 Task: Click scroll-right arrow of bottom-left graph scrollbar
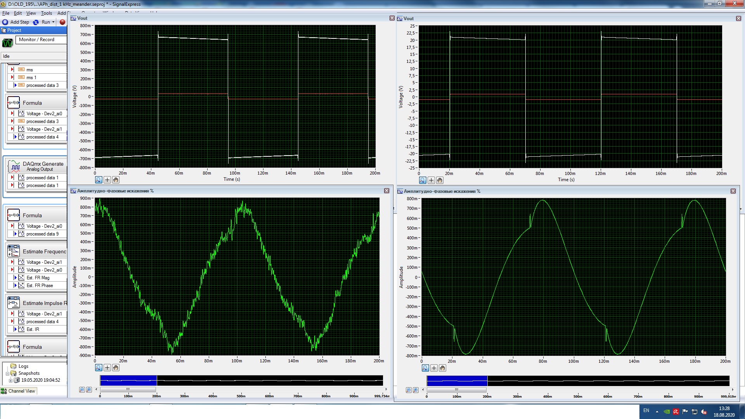[386, 390]
